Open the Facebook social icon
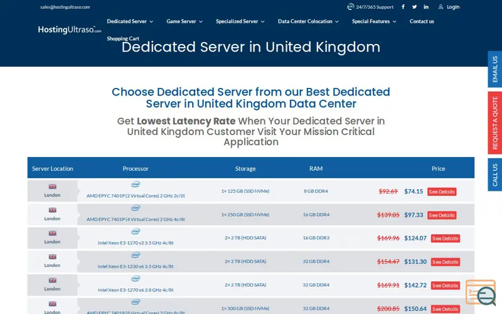Image resolution: width=502 pixels, height=314 pixels. [x=403, y=7]
